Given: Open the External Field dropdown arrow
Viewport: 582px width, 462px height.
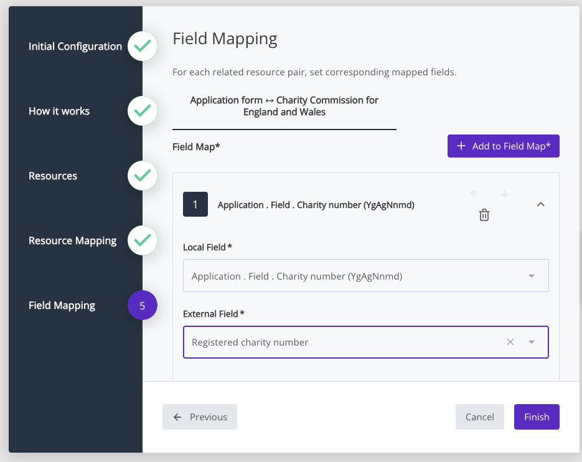Looking at the screenshot, I should tap(532, 342).
